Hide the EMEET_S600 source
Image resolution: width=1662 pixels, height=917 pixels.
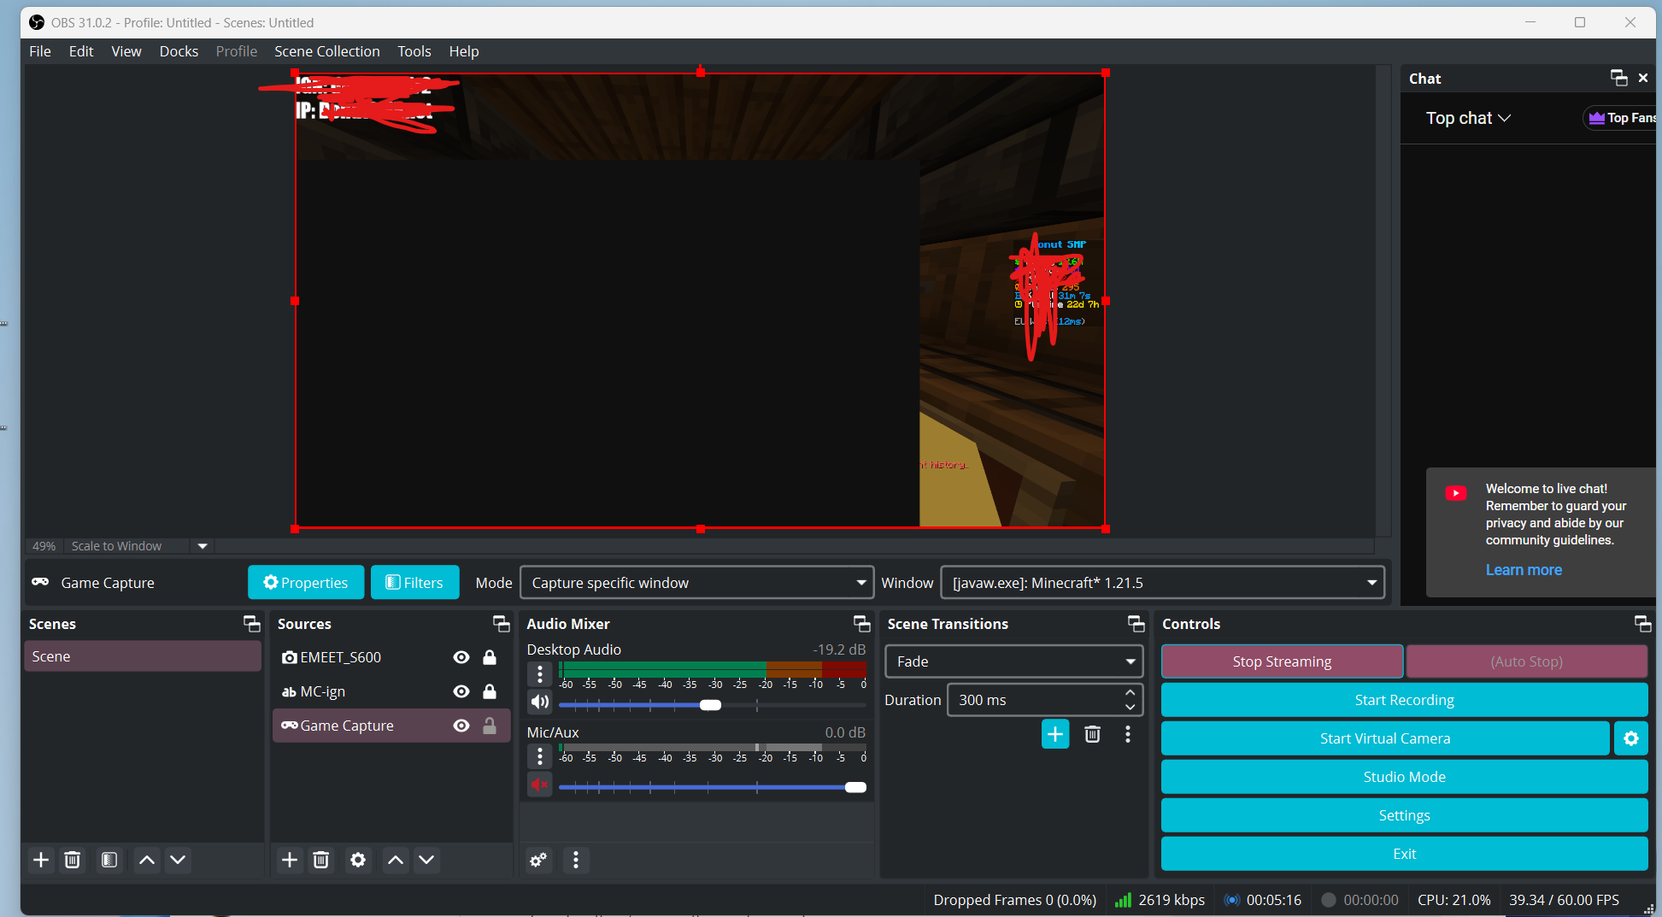461,657
